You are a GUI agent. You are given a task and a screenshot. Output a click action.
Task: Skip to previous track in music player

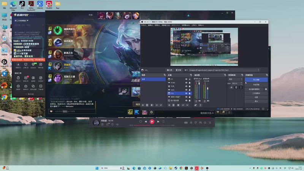pyautogui.click(x=146, y=122)
